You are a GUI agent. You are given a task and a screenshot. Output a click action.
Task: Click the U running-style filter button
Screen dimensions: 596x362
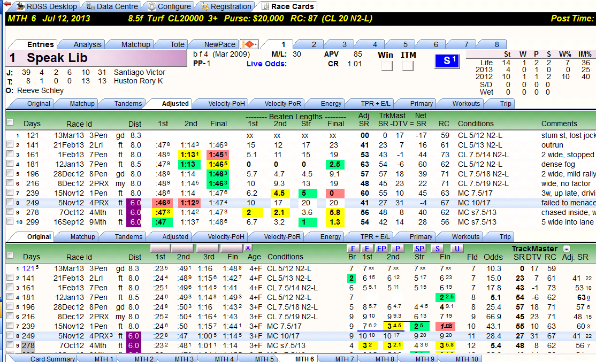pyautogui.click(x=456, y=249)
